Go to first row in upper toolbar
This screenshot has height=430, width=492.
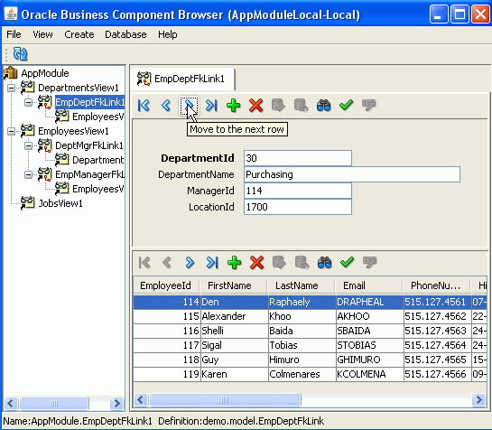(144, 106)
